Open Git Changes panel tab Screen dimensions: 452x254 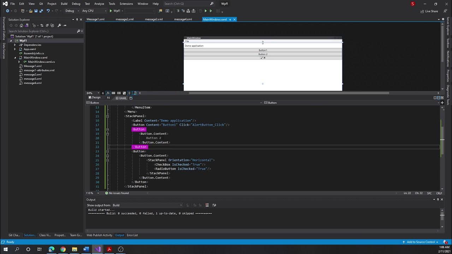tap(14, 235)
